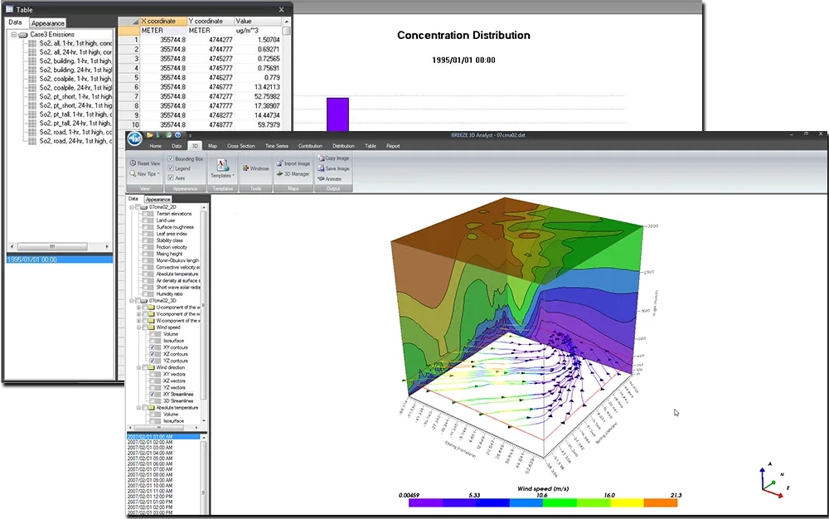
Task: Collapse the Case3 Emissions tree node
Action: tap(14, 35)
